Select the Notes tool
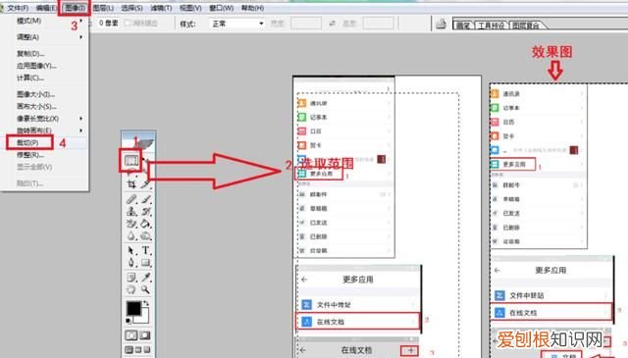The height and width of the screenshot is (358, 628). pyautogui.click(x=131, y=278)
